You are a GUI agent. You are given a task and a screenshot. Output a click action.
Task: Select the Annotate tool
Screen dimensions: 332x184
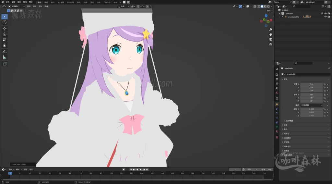click(5, 52)
